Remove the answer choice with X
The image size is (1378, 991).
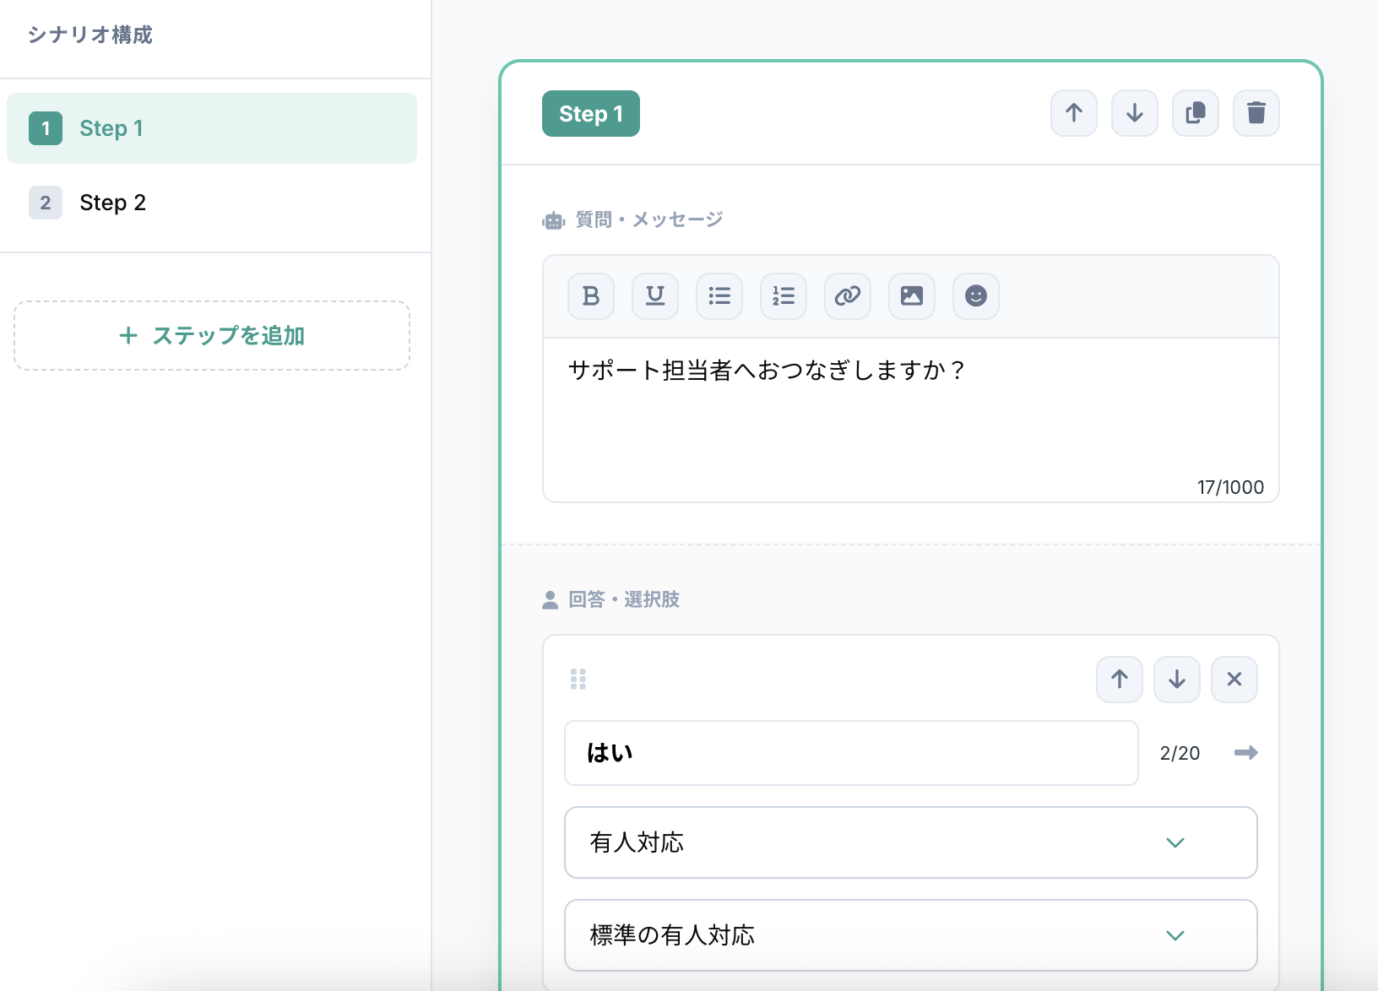1234,680
